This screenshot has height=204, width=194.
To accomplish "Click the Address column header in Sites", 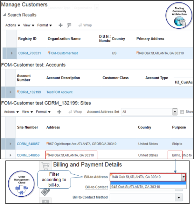I will pos(53,127).
